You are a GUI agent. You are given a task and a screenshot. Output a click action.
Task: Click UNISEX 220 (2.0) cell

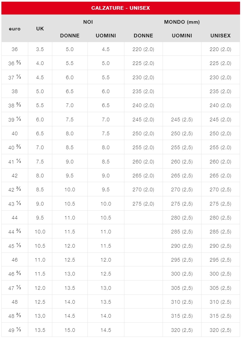tap(220, 49)
